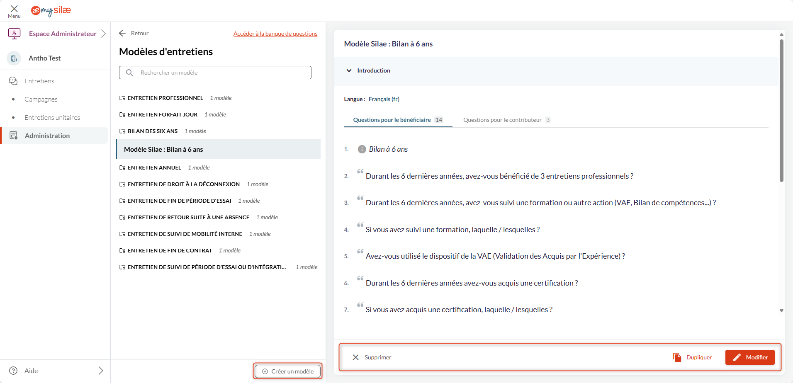Click the back arrow next to Retour
Viewport: 793px width, 383px height.
click(x=122, y=33)
